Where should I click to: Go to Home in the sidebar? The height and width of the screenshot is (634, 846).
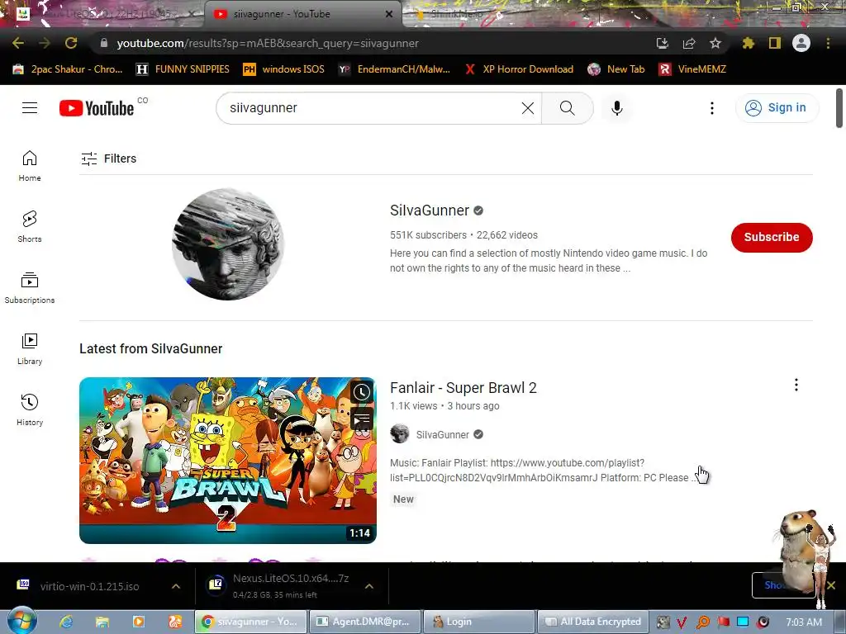pyautogui.click(x=30, y=166)
